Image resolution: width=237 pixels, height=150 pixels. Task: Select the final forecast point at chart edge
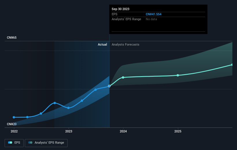tap(232, 65)
